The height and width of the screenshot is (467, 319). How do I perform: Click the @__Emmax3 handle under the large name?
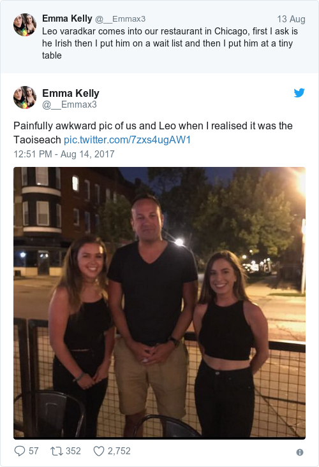tap(70, 104)
